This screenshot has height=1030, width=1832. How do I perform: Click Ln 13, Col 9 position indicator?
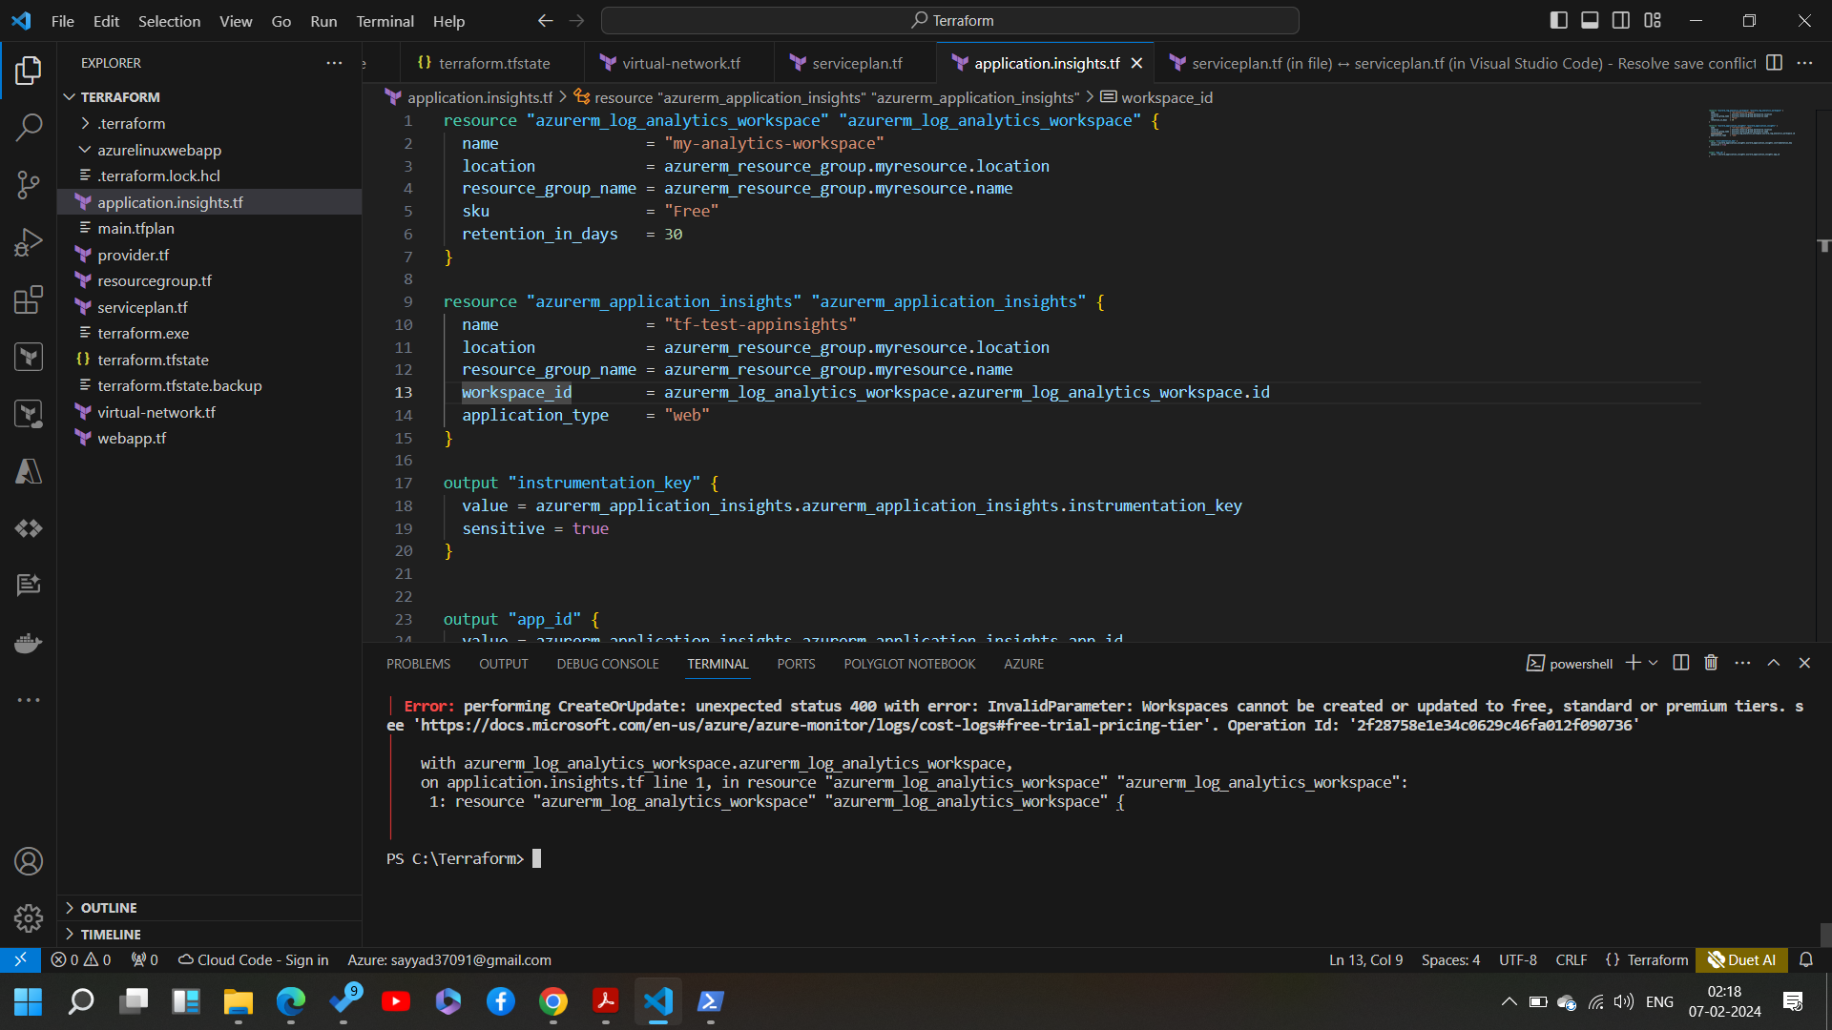1365,959
